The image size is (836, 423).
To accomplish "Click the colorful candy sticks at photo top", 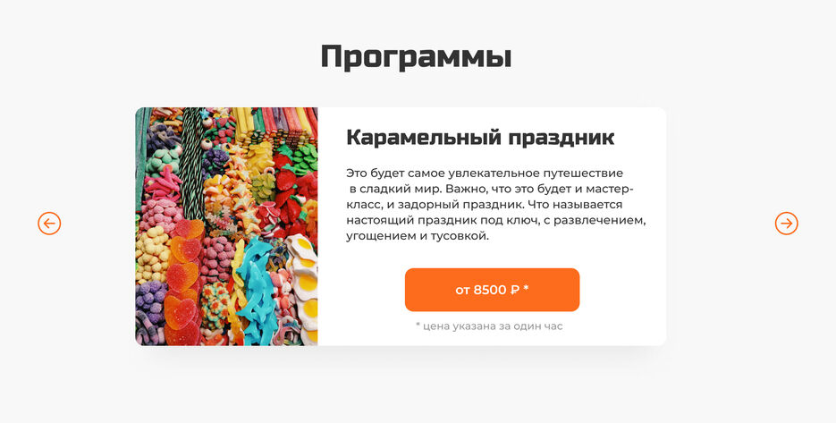I will pos(274,120).
